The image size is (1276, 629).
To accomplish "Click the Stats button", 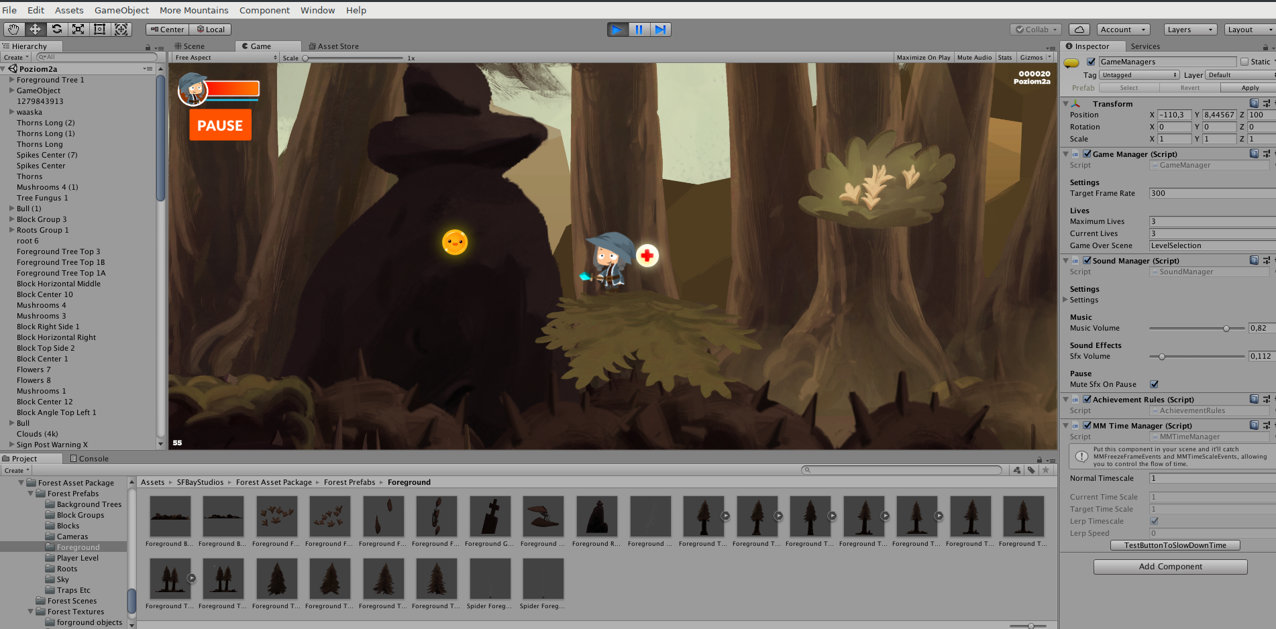I will (x=1005, y=58).
